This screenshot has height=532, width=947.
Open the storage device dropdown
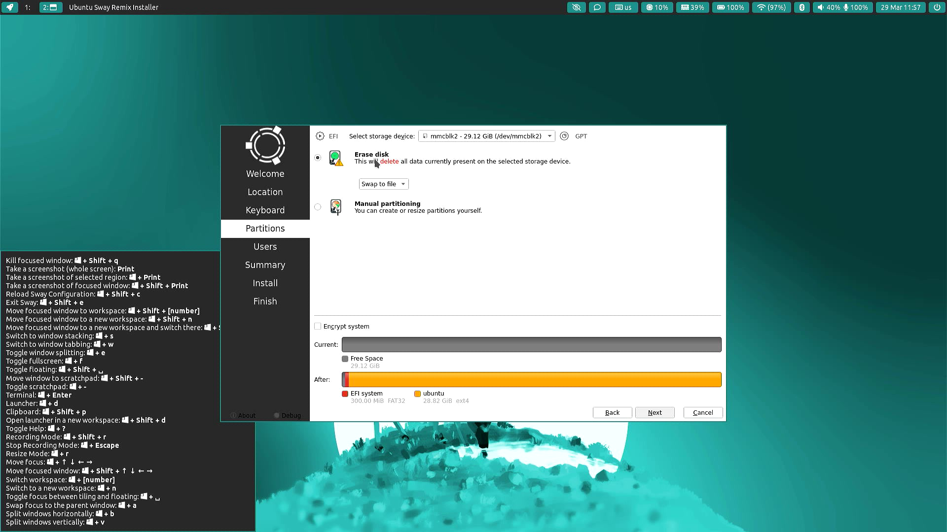pyautogui.click(x=486, y=136)
